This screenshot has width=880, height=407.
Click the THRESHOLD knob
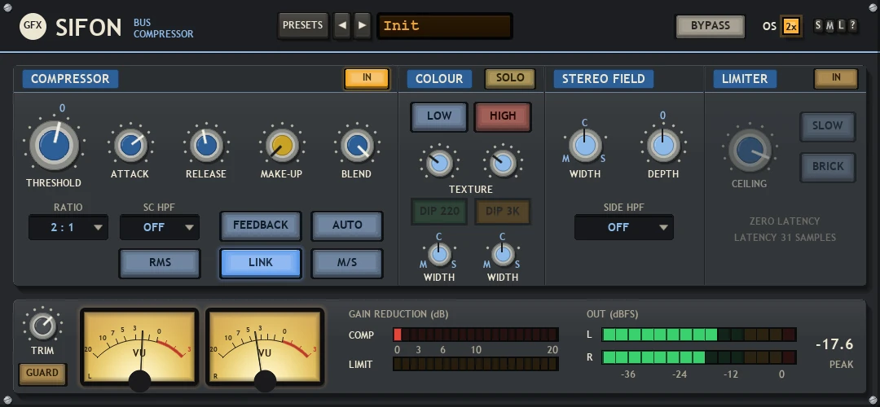coord(54,145)
